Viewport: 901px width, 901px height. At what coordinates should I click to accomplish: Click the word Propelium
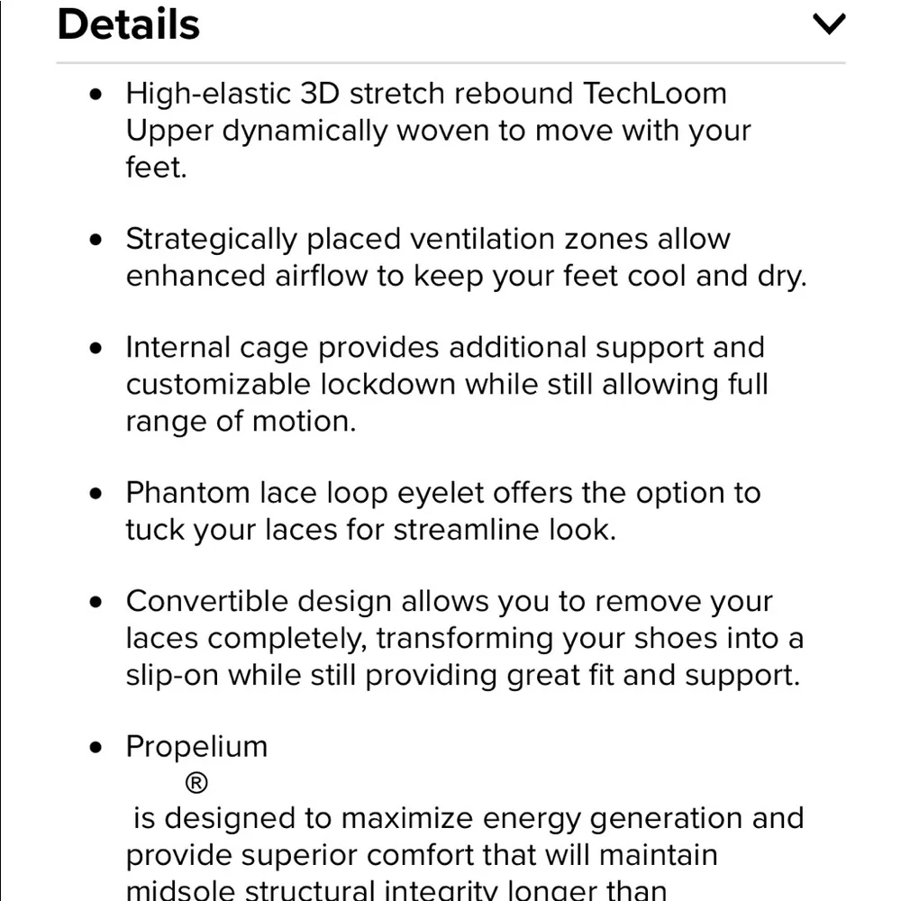click(196, 747)
